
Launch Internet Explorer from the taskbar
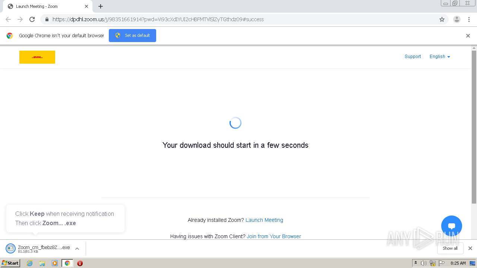click(30, 263)
